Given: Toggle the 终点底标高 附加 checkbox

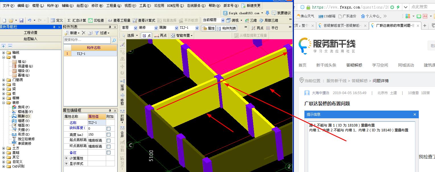Looking at the screenshot, I should (108, 146).
